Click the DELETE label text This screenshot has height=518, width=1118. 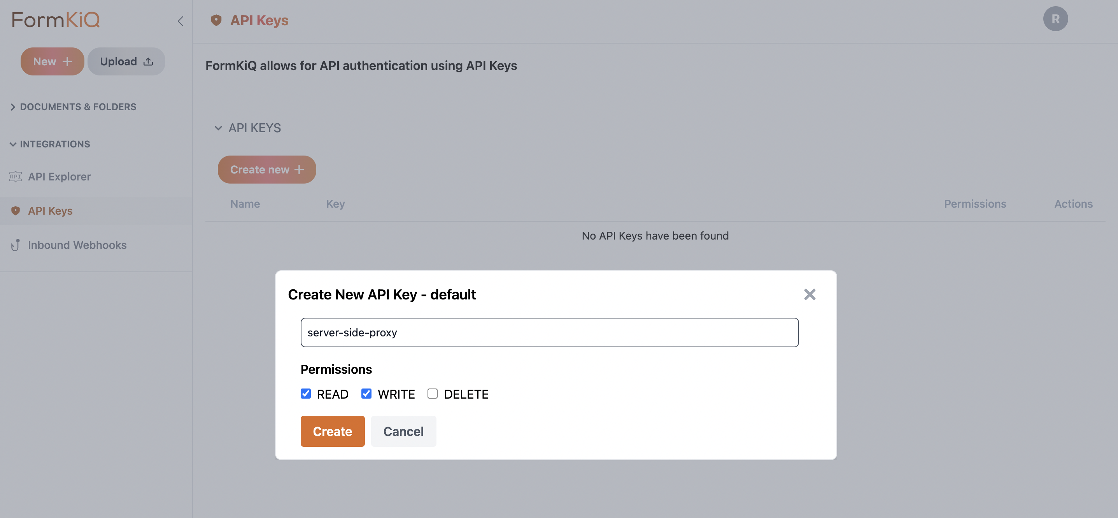[466, 394]
